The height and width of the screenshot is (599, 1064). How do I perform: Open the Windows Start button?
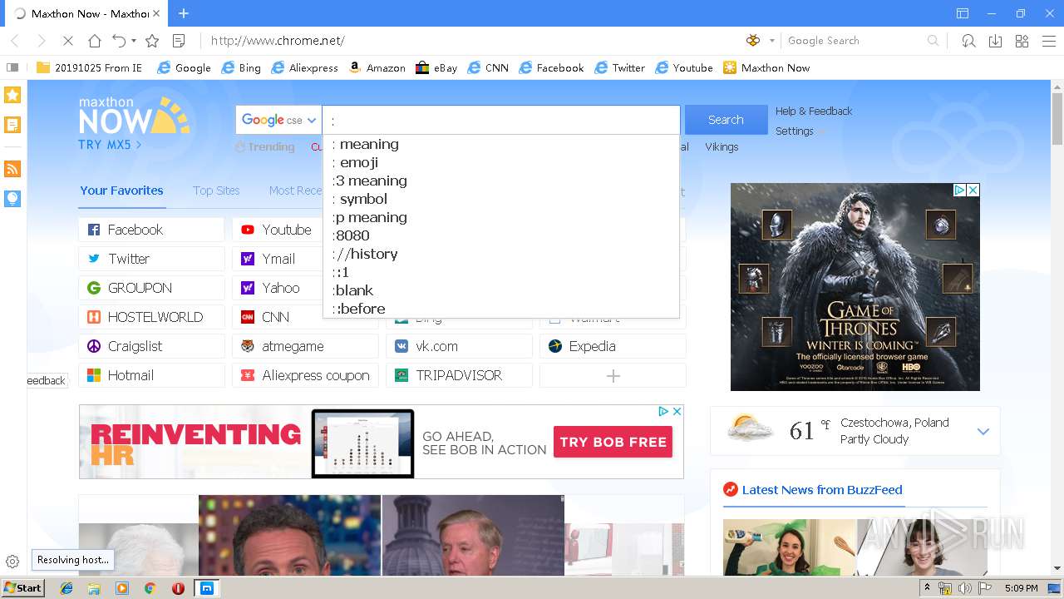pos(22,587)
